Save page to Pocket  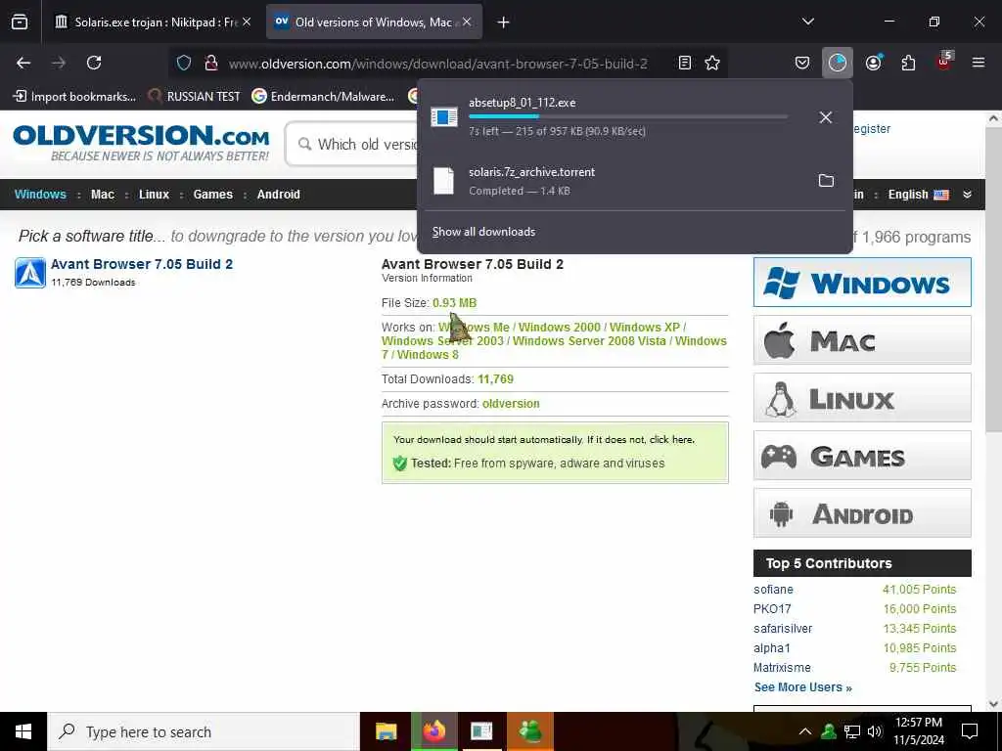pos(802,63)
